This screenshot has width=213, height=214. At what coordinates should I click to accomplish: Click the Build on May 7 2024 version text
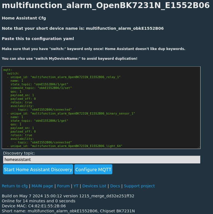pos(68,196)
